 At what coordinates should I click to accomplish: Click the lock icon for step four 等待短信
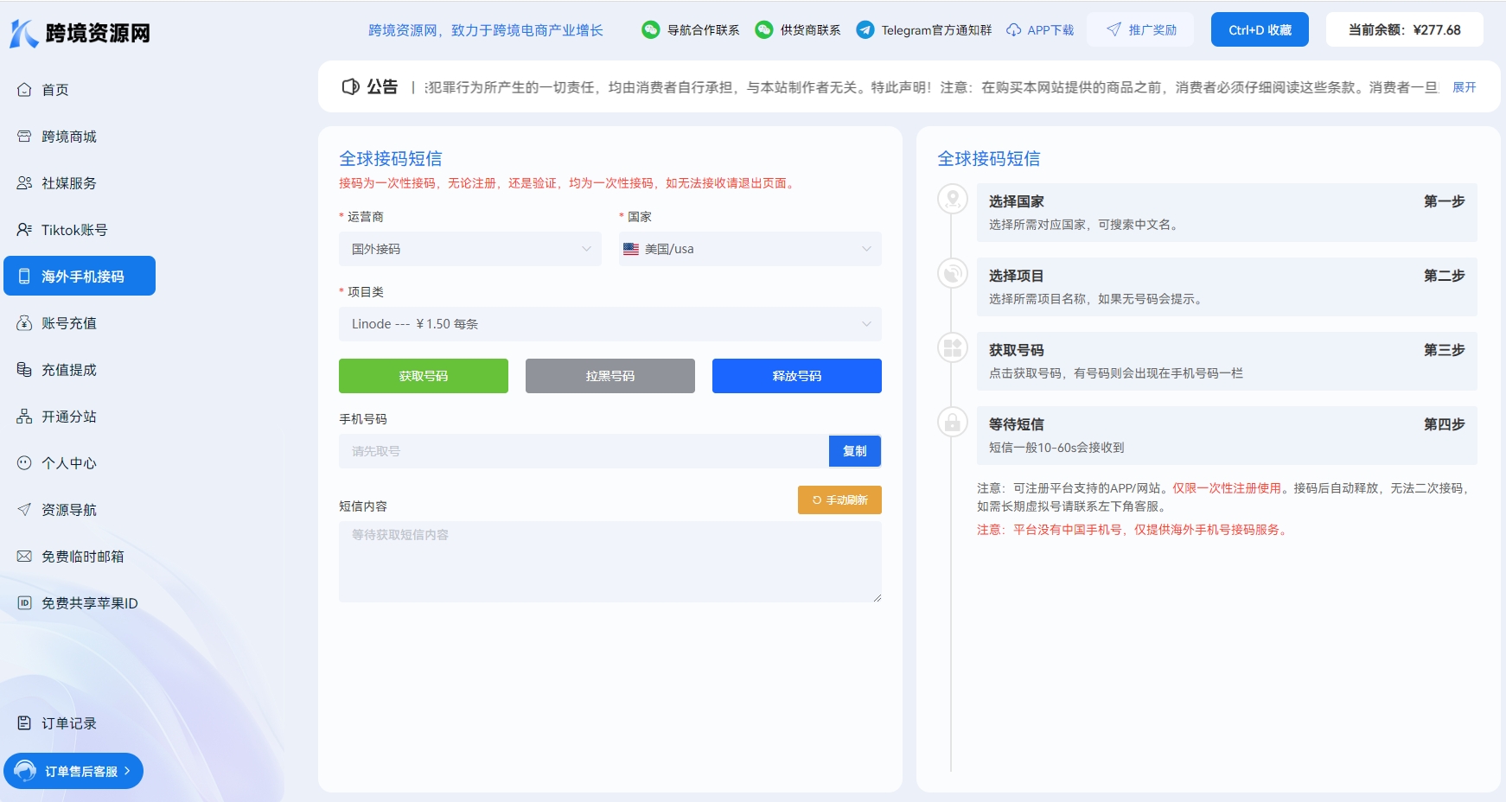[x=953, y=423]
